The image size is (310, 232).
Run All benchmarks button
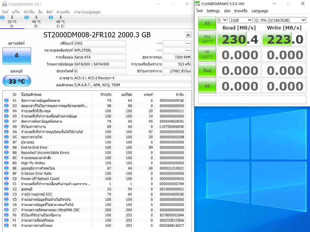207,23
